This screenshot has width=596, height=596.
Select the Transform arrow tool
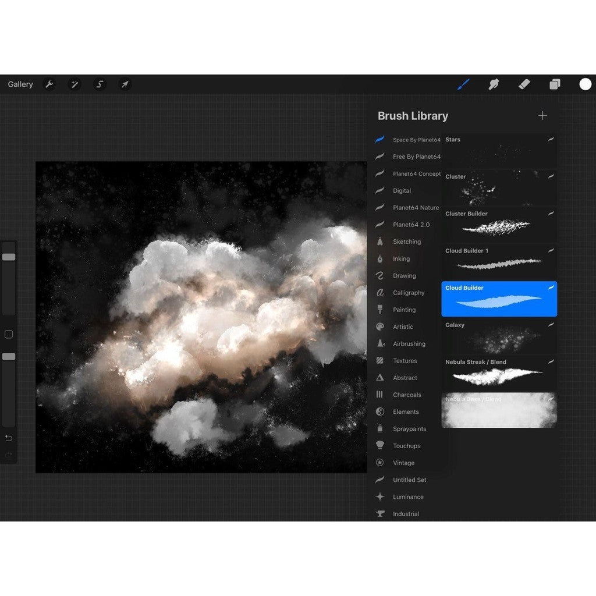[125, 84]
